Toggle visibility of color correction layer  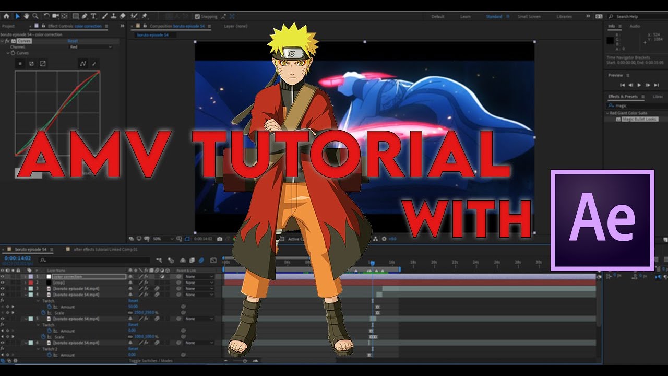tap(3, 277)
